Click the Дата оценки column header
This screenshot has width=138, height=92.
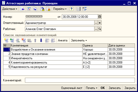121,45
